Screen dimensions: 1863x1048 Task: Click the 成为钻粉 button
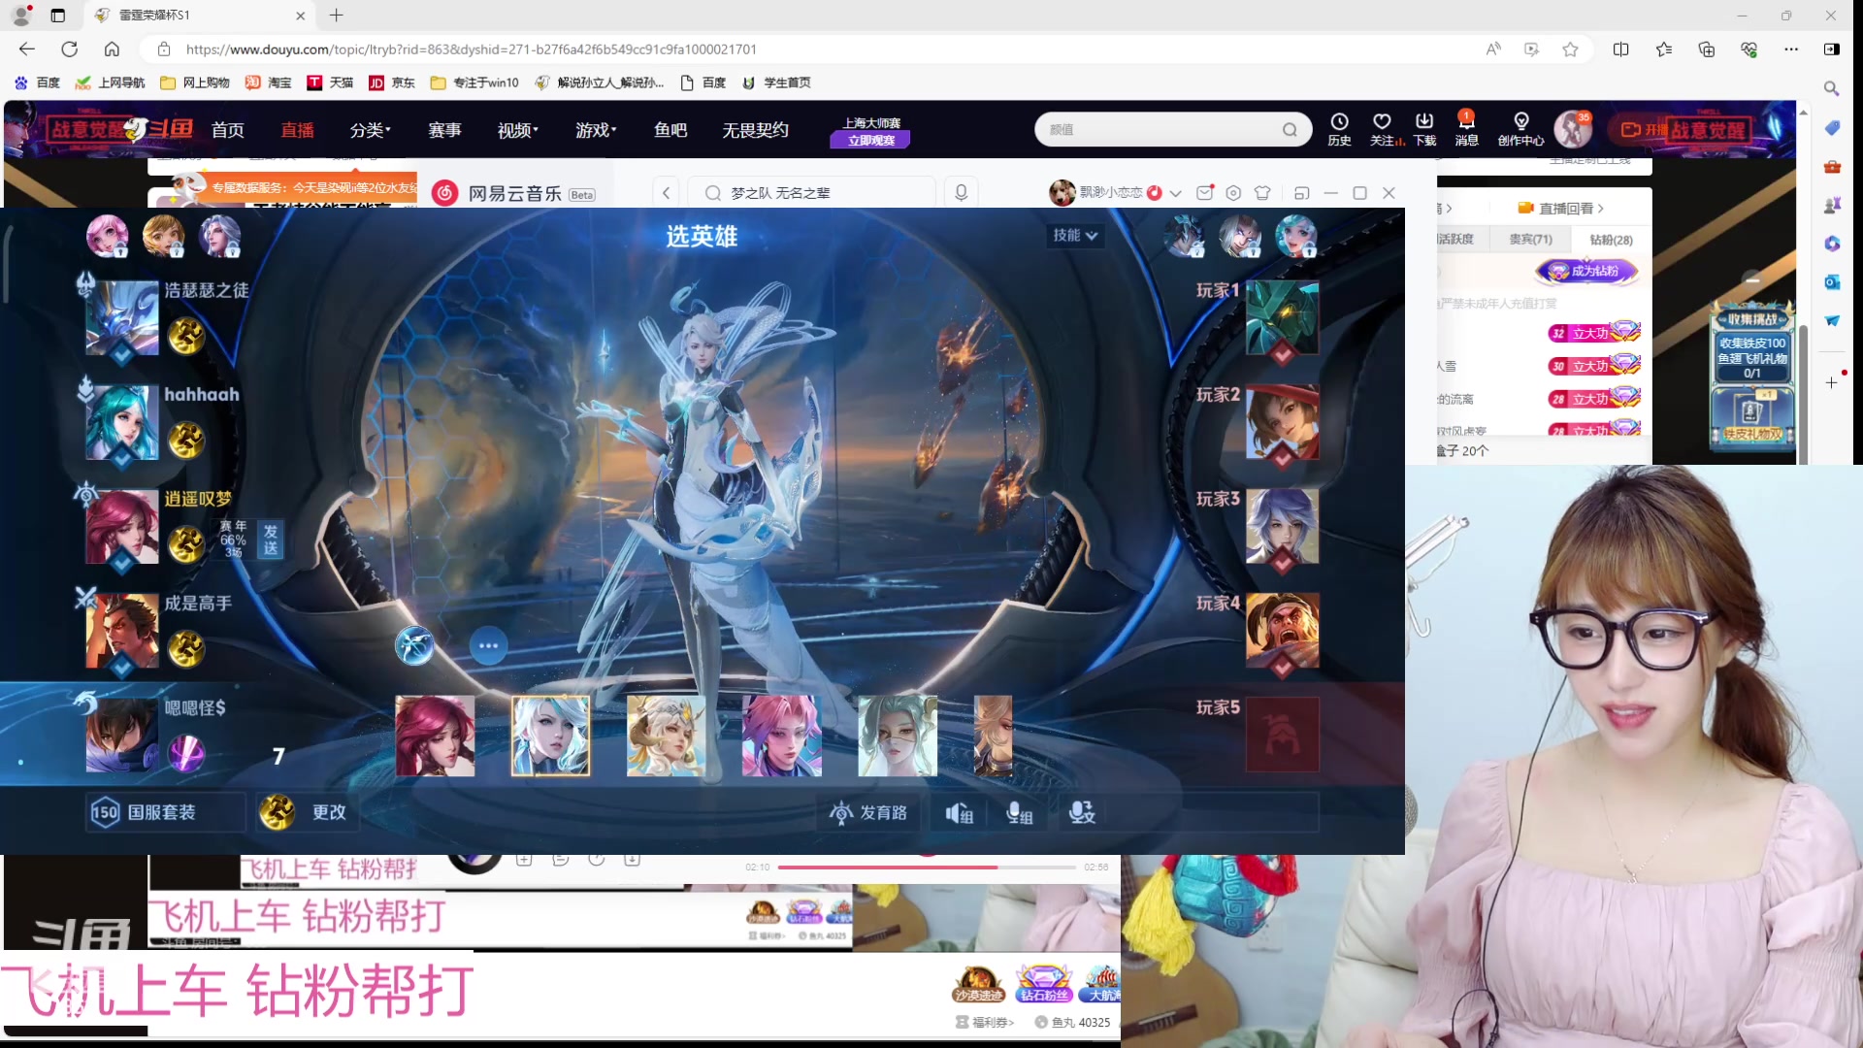coord(1586,271)
